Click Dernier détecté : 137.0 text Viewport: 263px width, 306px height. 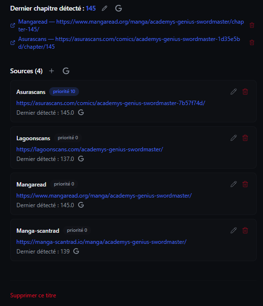(45, 159)
